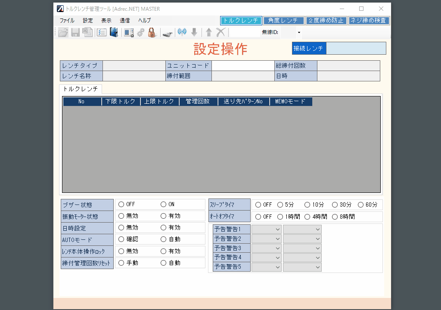
Task: Open the 無線ID dropdown arrow
Action: coord(299,32)
